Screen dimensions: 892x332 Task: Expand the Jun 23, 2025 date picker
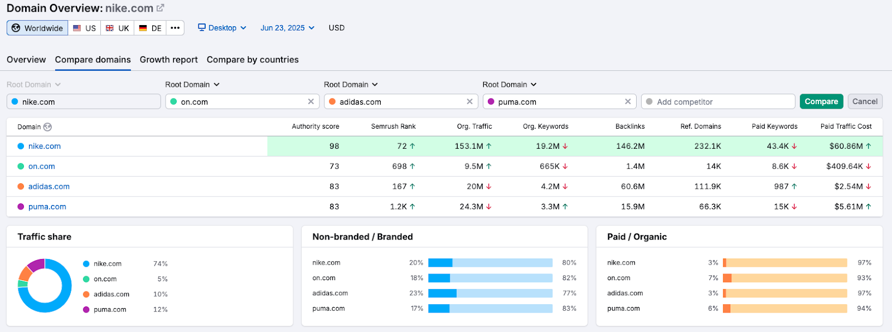pos(287,28)
